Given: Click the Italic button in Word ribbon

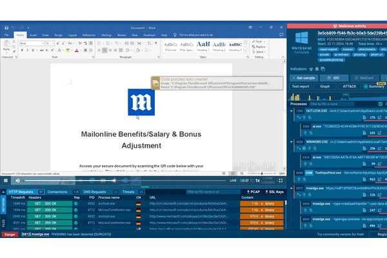Looking at the screenshot, I should point(27,50).
